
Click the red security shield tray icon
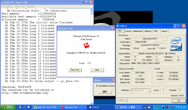(169, 107)
